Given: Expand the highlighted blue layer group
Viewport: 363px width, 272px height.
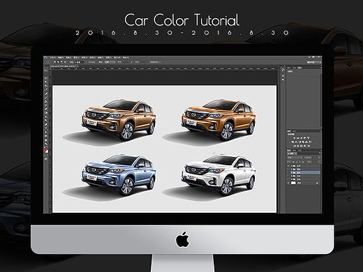Looking at the screenshot, I should (x=292, y=172).
